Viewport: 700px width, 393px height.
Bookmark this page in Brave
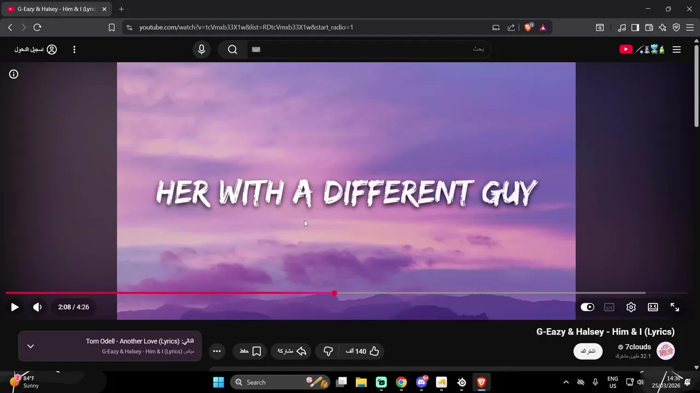pos(112,27)
